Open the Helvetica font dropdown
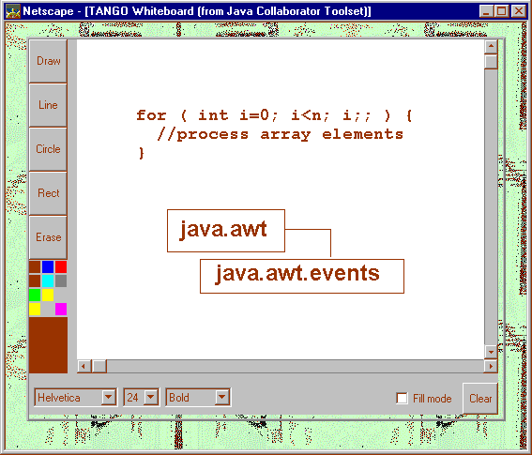 point(75,398)
